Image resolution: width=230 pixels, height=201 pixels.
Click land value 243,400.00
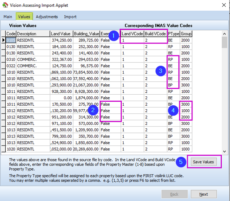[x=61, y=53]
